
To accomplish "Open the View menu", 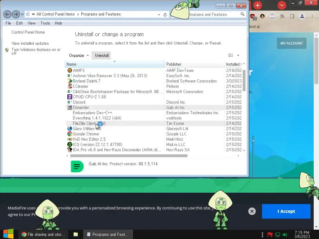I will click(31, 23).
